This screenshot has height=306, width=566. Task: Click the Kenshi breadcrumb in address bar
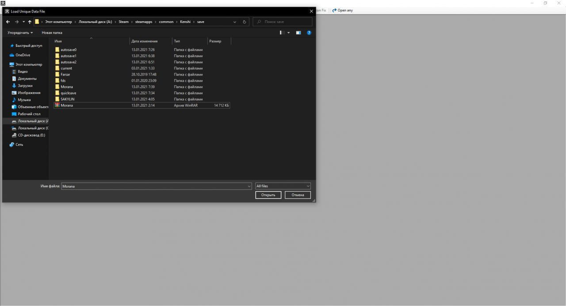[x=185, y=21]
